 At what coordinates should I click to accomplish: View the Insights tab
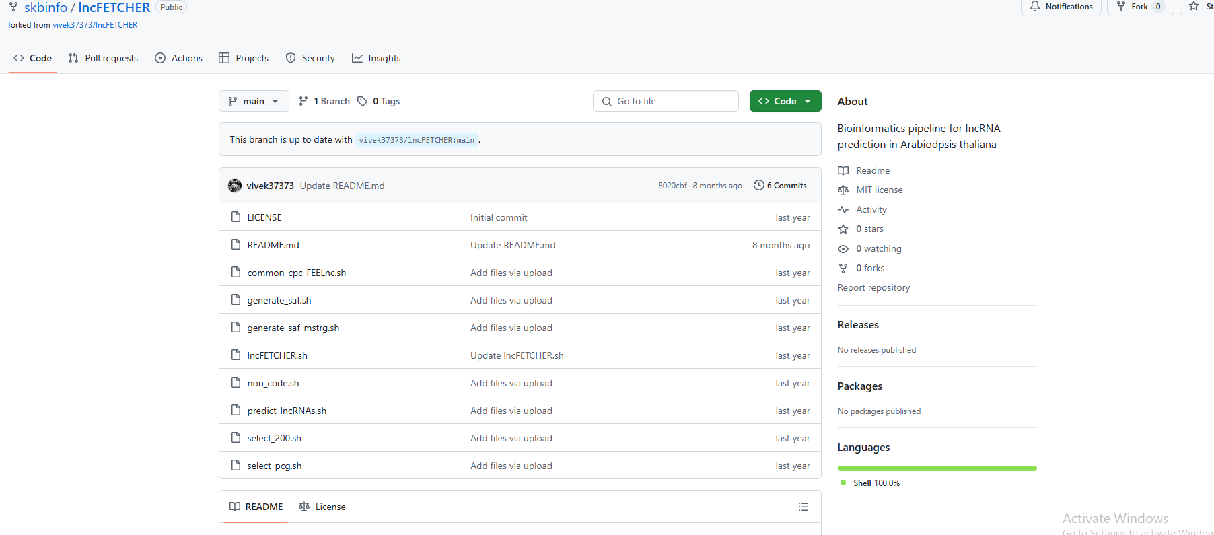click(376, 58)
